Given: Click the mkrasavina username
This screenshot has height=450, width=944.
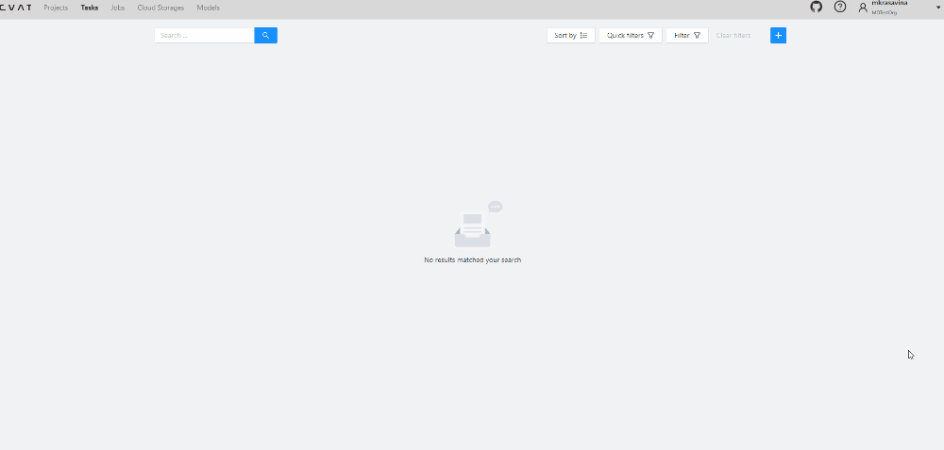Looking at the screenshot, I should tap(889, 4).
